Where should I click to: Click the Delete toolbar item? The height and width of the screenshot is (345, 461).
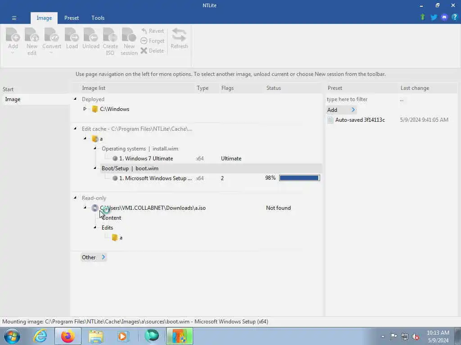pos(152,50)
